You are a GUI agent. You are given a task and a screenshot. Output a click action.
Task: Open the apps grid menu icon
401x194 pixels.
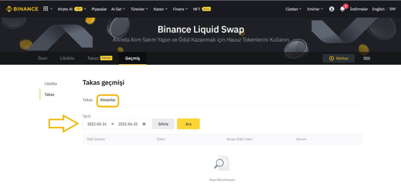point(45,9)
